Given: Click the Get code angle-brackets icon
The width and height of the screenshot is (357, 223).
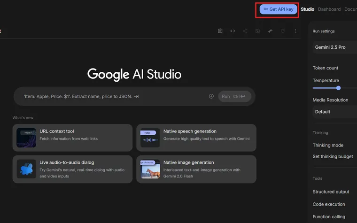Looking at the screenshot, I should pyautogui.click(x=233, y=31).
